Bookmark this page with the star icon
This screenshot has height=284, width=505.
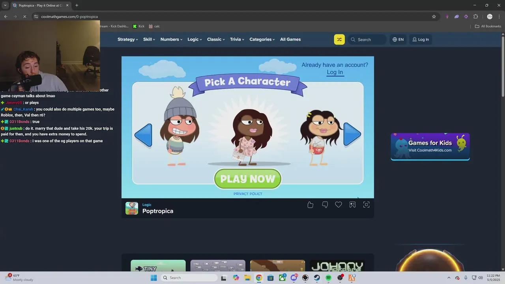(x=434, y=17)
